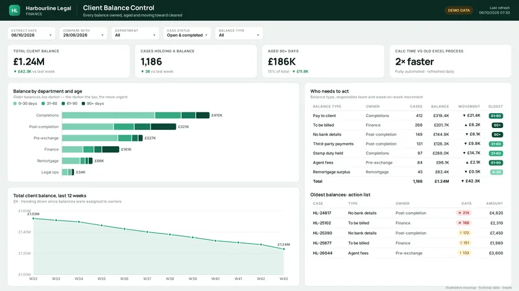Click the 61-90 badge for Agent fees
This screenshot has width=519, height=291.
(x=496, y=163)
